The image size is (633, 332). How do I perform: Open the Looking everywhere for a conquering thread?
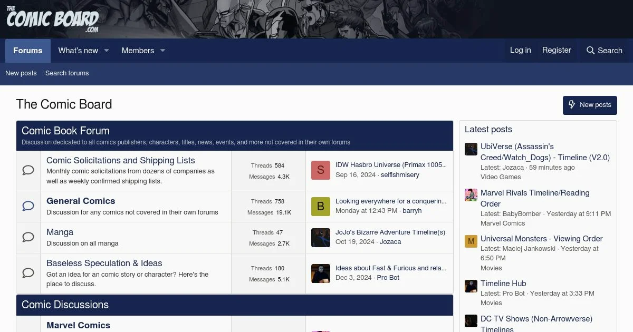pyautogui.click(x=391, y=201)
